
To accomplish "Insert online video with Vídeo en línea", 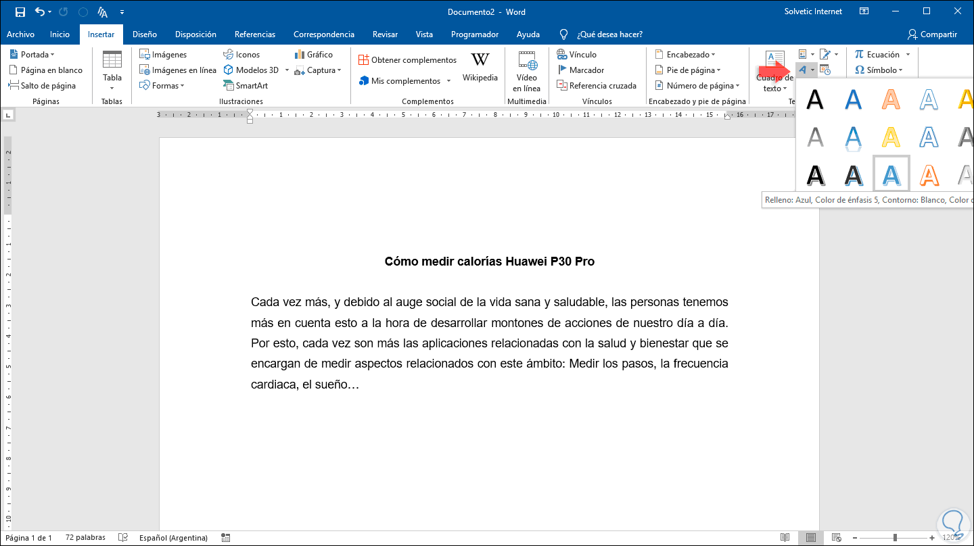I will tap(527, 72).
